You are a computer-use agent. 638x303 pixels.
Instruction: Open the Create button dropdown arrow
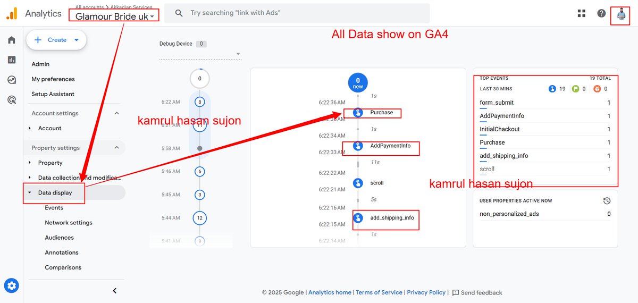tap(77, 40)
